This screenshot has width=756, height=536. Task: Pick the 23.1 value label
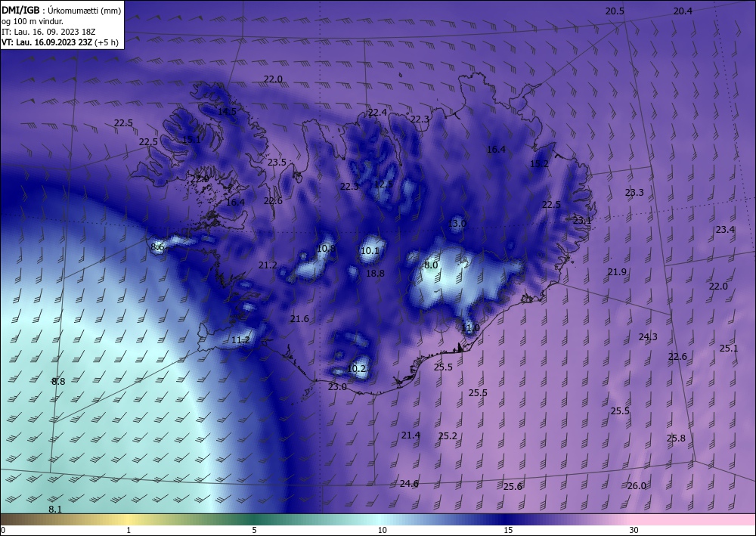click(x=582, y=220)
